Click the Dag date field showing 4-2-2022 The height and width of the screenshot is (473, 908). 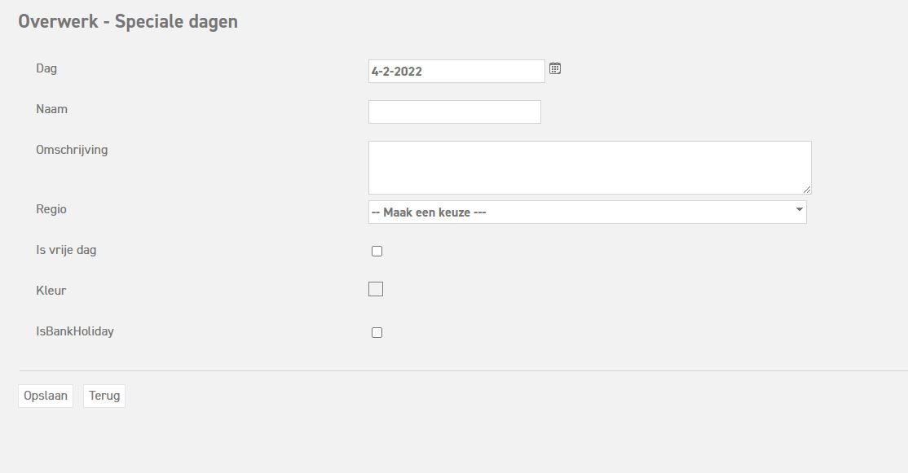click(456, 72)
